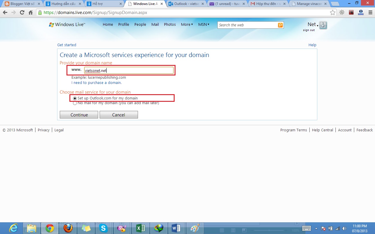
Task: Focus the domain name input field
Action: pyautogui.click(x=129, y=70)
